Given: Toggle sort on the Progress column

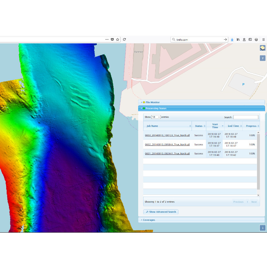Looking at the screenshot, I should pyautogui.click(x=252, y=126).
